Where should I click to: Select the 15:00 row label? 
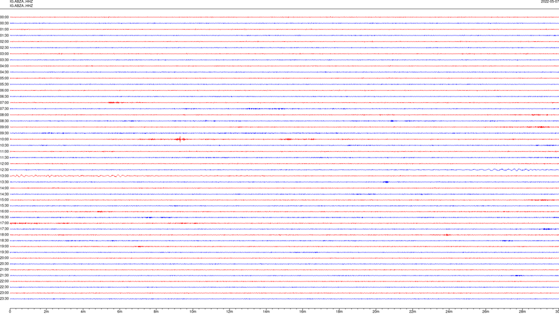(4, 199)
